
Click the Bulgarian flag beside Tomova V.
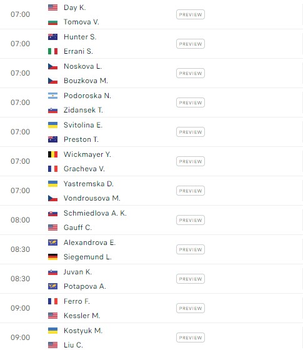pos(52,22)
